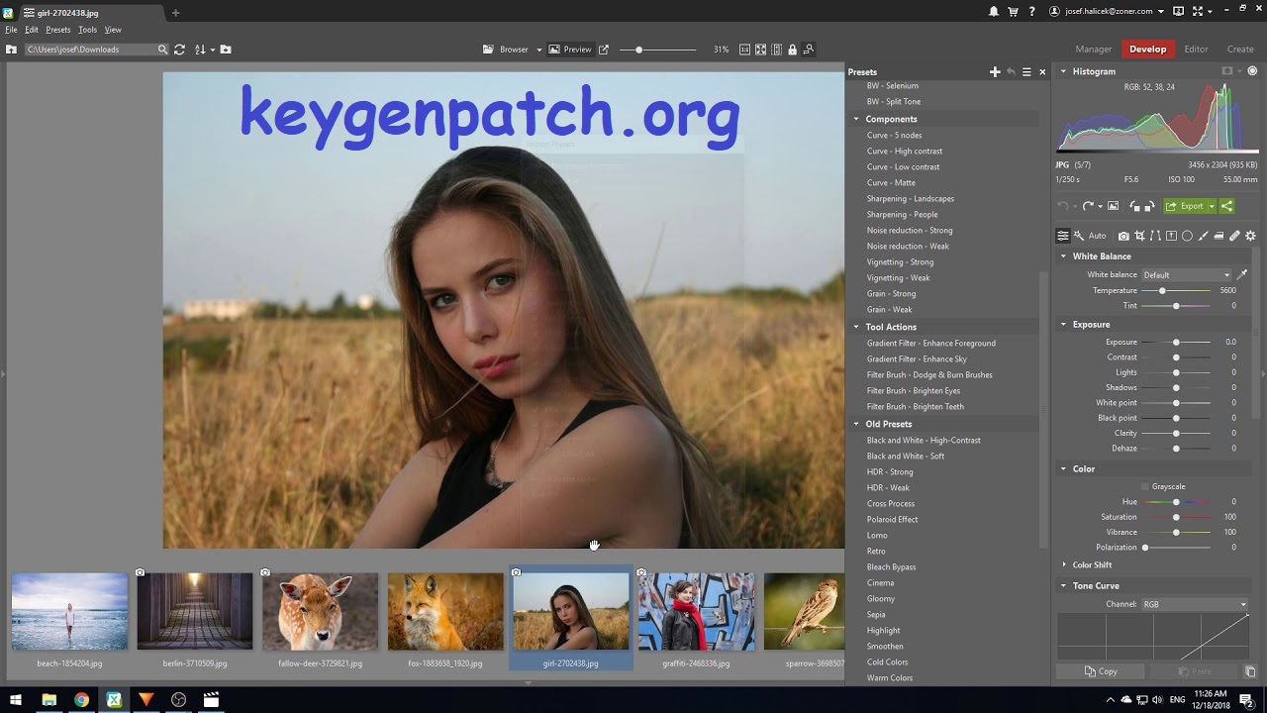Add new preset with plus icon
The width and height of the screenshot is (1267, 713).
995,72
